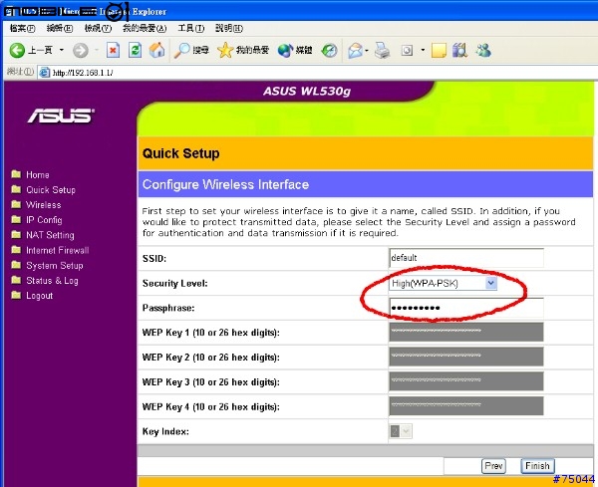
Task: Expand the Back button history arrow
Action: click(x=62, y=50)
